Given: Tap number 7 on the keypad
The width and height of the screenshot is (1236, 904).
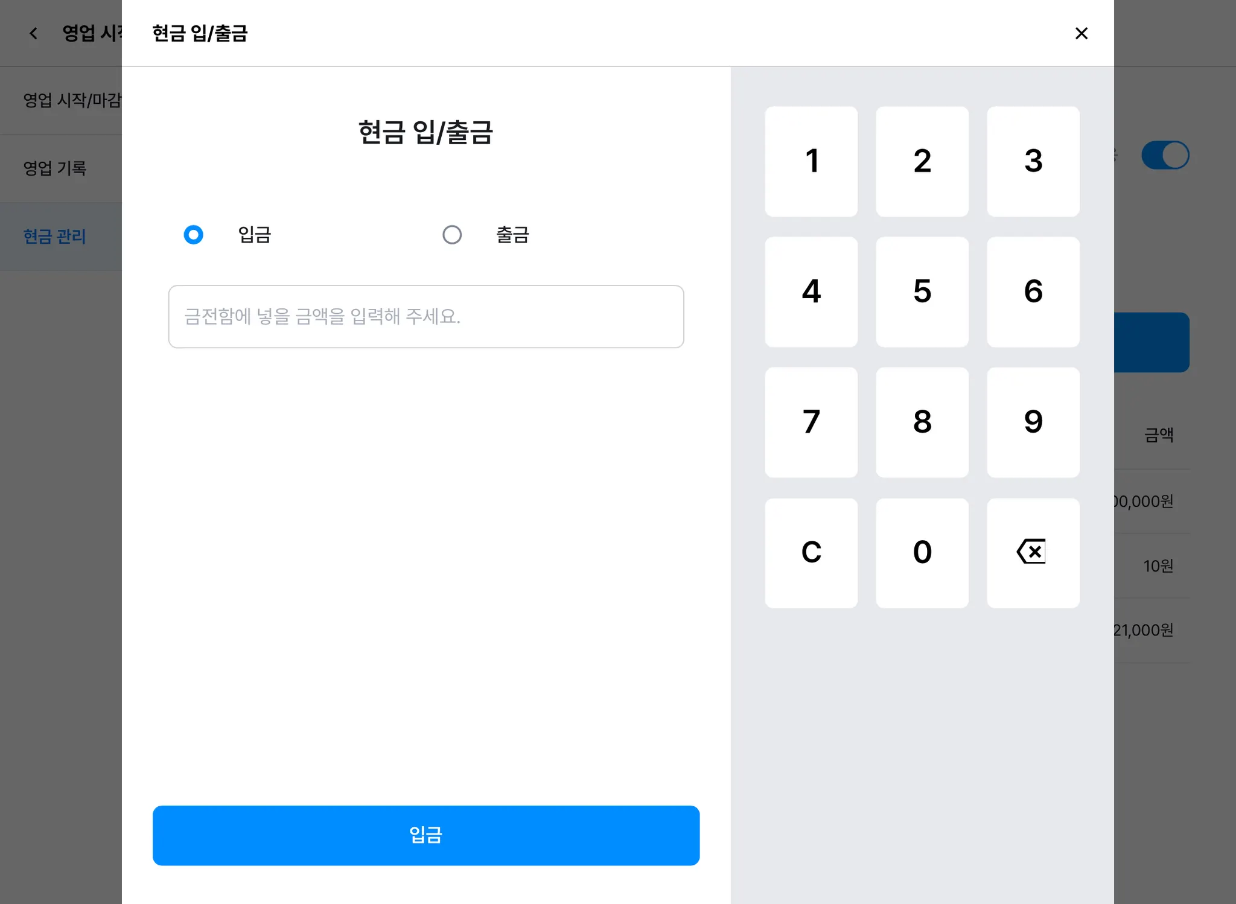Looking at the screenshot, I should [811, 422].
